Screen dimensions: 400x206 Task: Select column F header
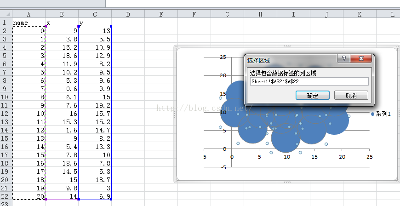click(194, 14)
